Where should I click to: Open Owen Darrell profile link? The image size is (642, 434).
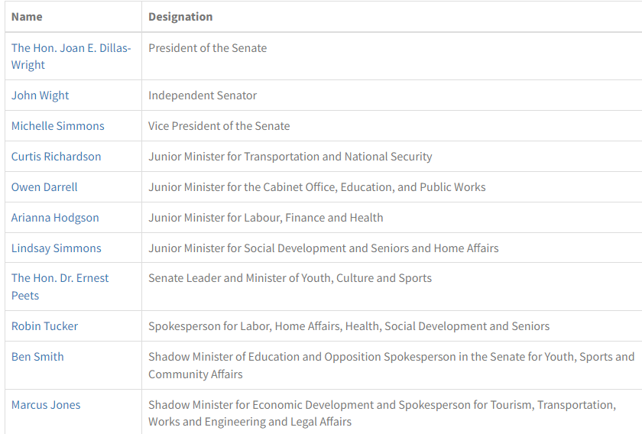click(44, 187)
